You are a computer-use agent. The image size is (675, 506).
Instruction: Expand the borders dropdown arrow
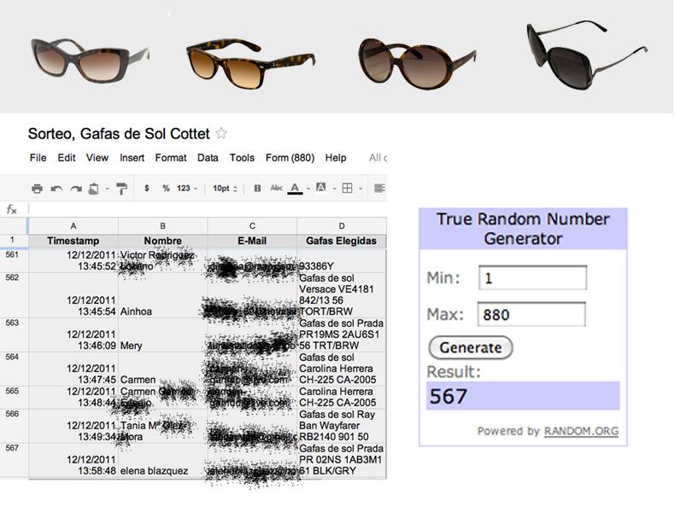point(361,189)
